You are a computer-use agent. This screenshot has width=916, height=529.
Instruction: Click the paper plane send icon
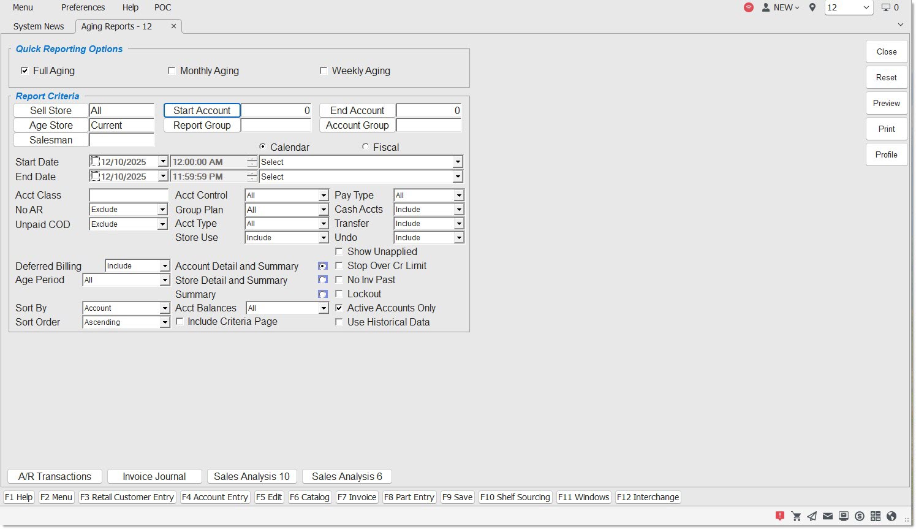pos(812,516)
